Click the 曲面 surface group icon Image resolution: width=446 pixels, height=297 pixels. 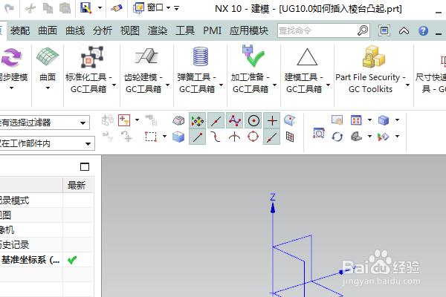[x=48, y=57]
